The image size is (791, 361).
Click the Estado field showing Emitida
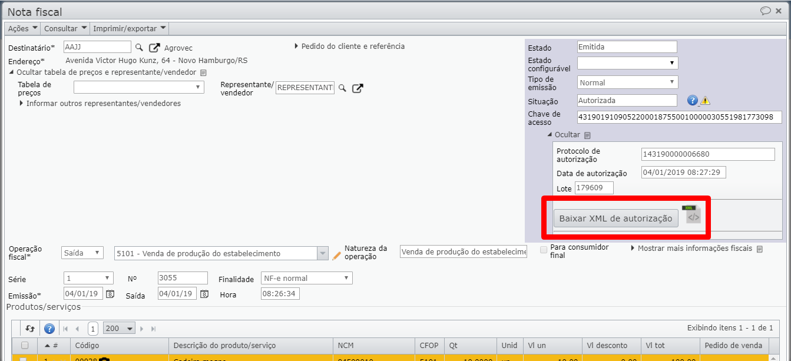tap(627, 47)
